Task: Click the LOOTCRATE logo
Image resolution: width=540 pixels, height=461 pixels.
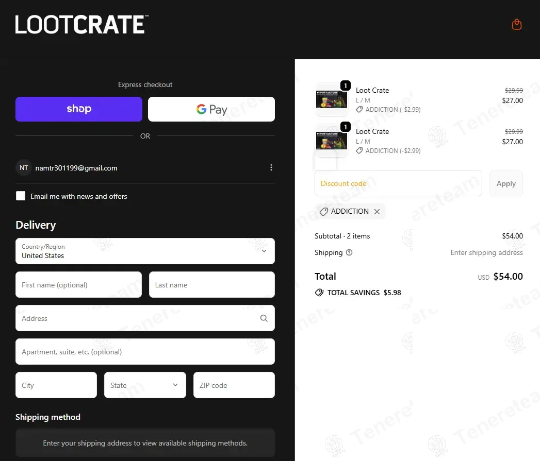Action: [82, 24]
